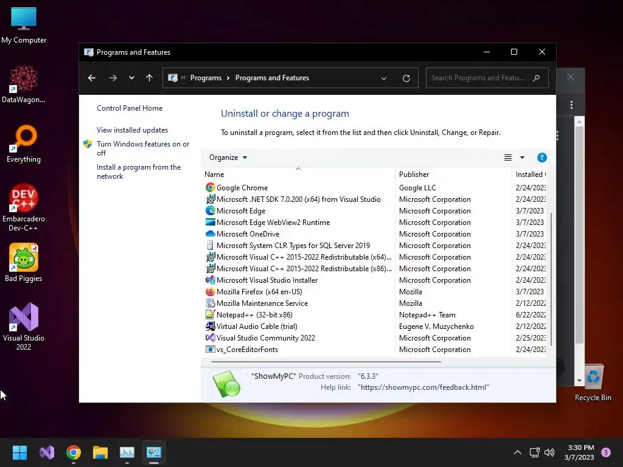Click the Visual Studio Community 2022 icon

[210, 337]
